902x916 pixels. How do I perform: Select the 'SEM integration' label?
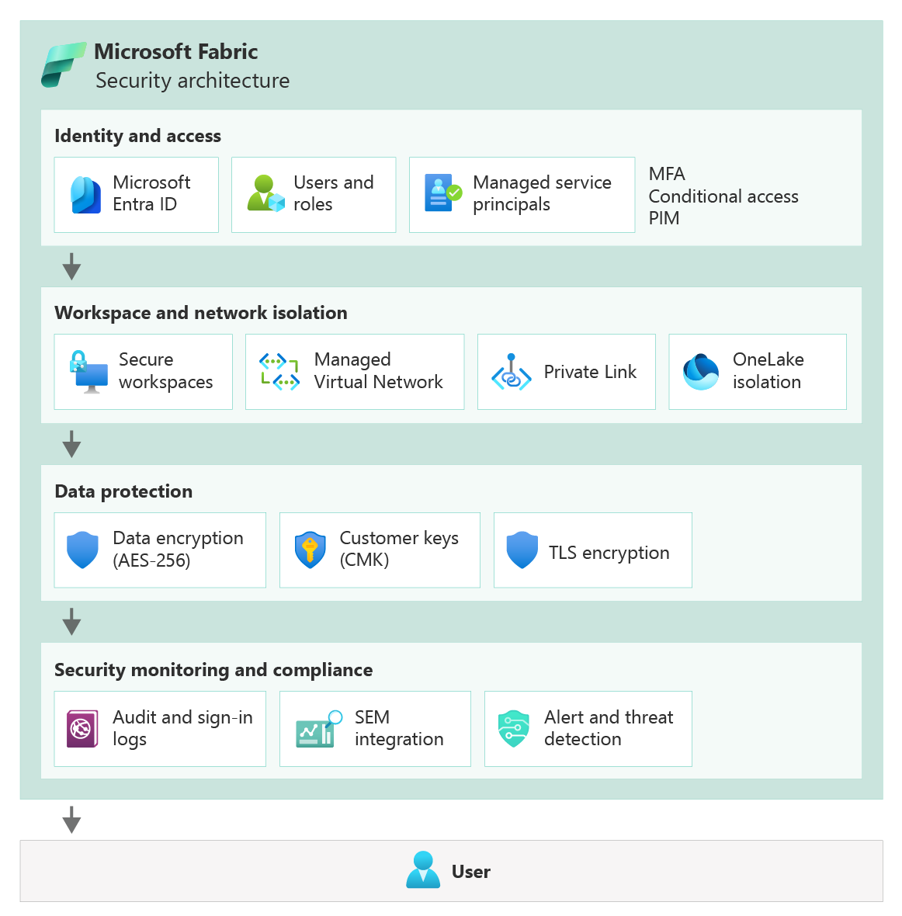tap(399, 728)
